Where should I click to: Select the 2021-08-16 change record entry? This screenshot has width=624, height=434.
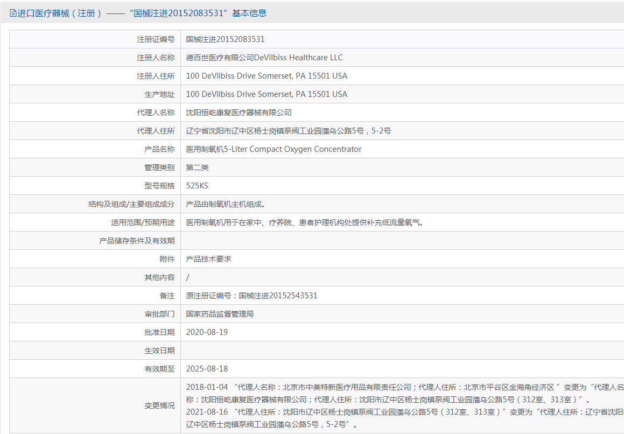click(x=405, y=418)
